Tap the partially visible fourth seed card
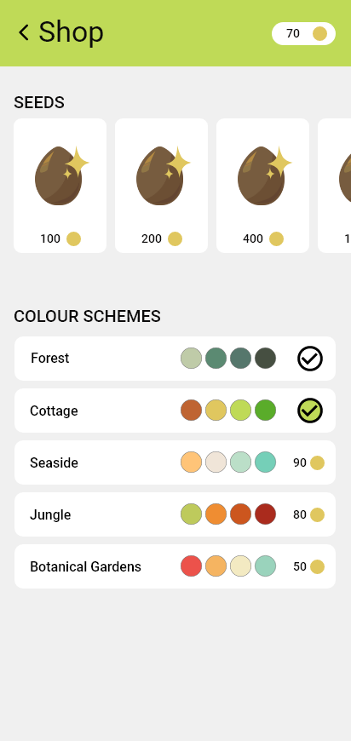 coord(335,186)
